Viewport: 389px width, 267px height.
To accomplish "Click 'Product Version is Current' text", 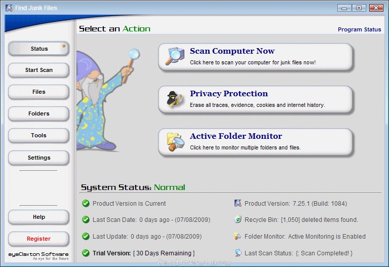I will click(129, 204).
